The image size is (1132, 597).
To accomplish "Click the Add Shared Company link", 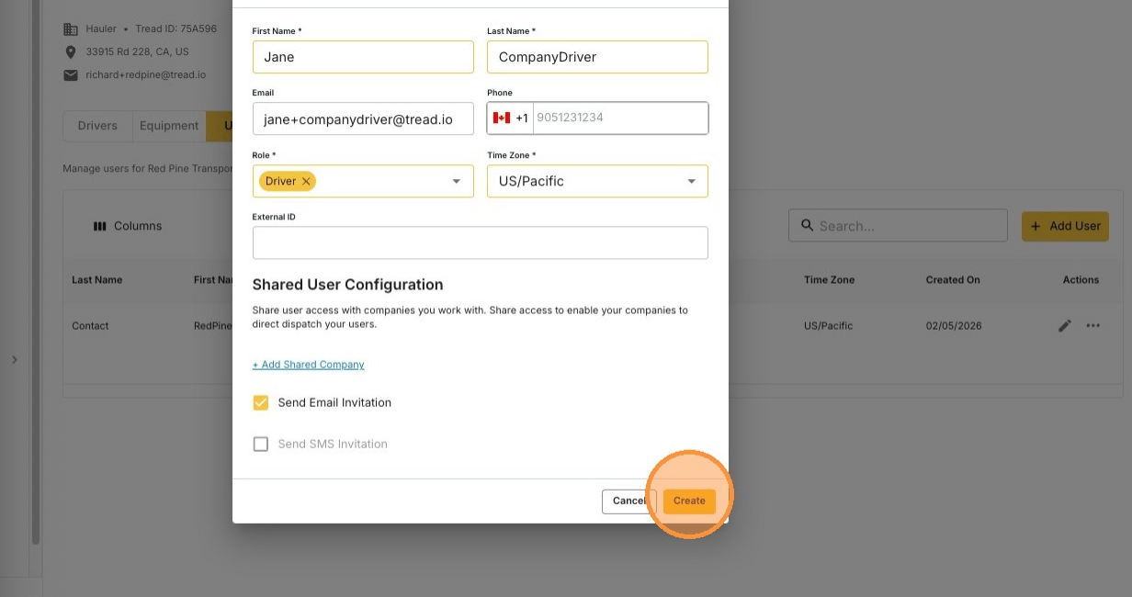I will click(309, 365).
